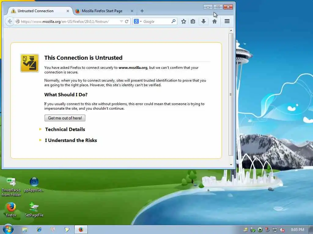Open a new tab with plus button
Screen dimensions: 313x234
click(142, 11)
